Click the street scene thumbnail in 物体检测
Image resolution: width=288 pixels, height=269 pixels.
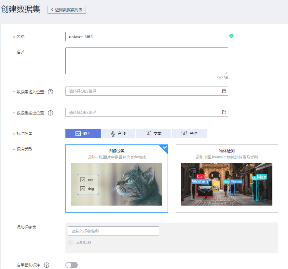(x=226, y=184)
